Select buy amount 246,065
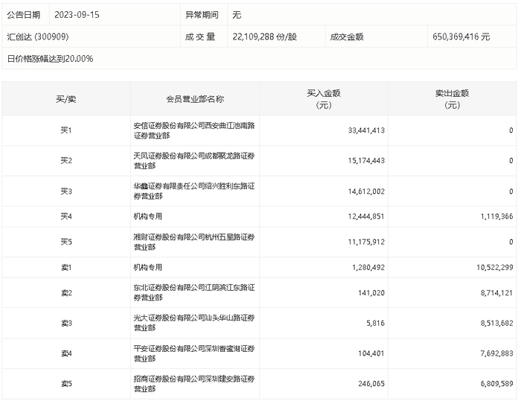The width and height of the screenshot is (521, 404). coord(371,384)
